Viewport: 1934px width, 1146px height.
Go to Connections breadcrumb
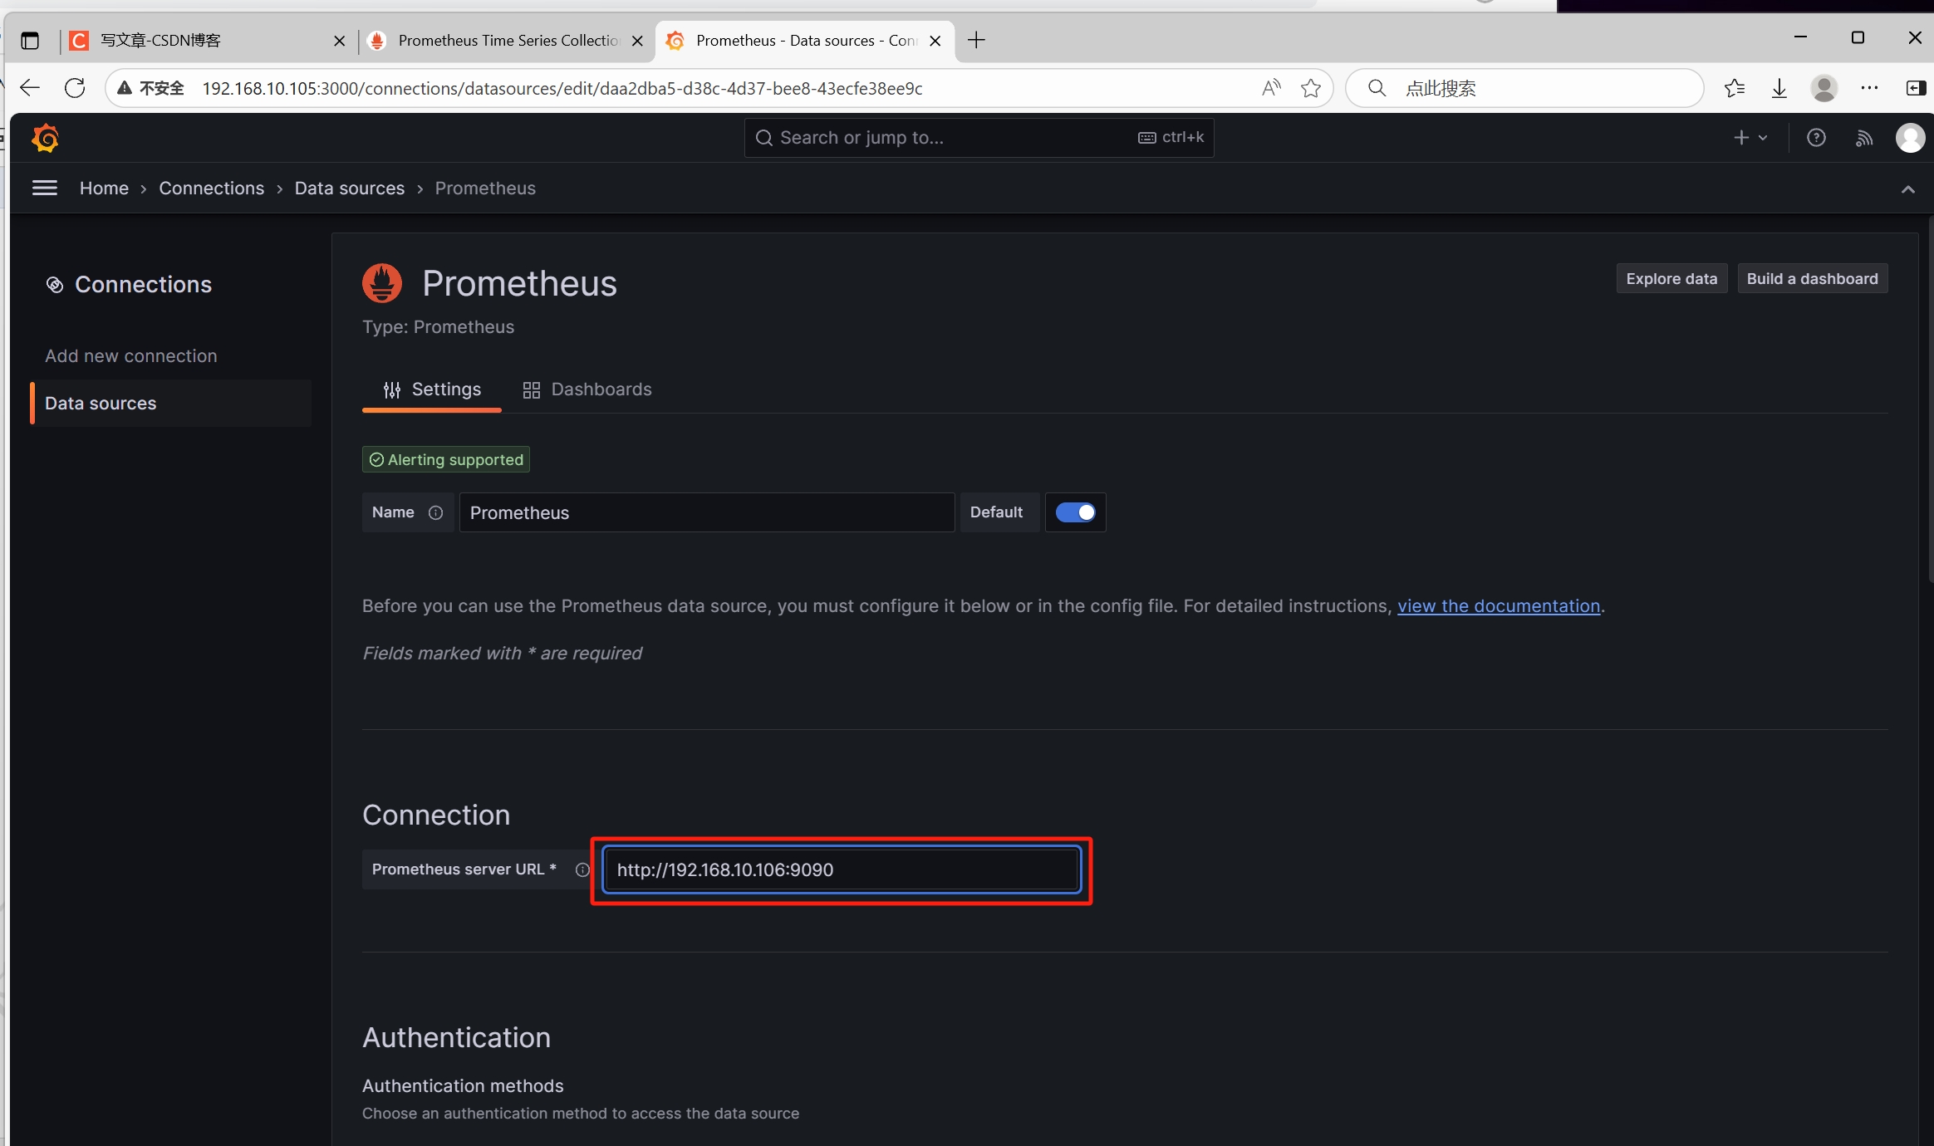point(212,189)
